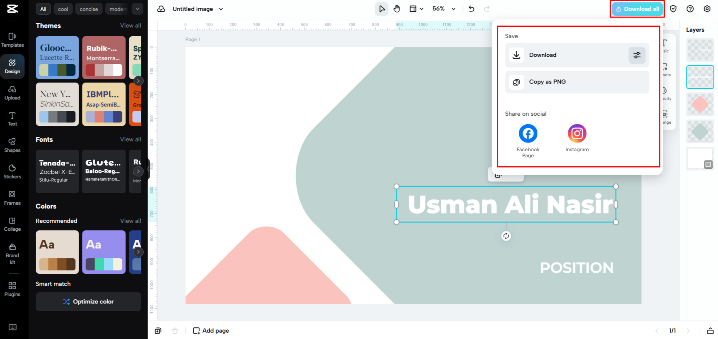Open the Shapes sidebar panel
The image size is (718, 339).
[x=12, y=145]
